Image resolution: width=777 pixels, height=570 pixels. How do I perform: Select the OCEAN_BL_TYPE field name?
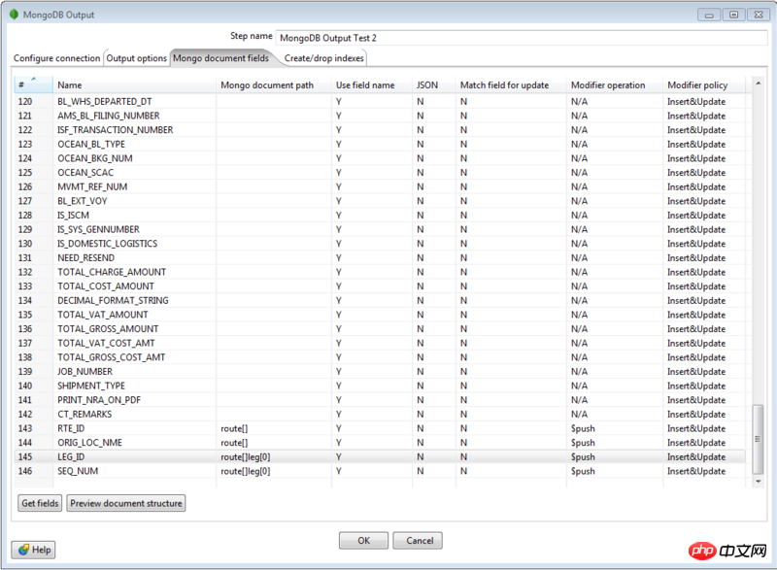91,144
